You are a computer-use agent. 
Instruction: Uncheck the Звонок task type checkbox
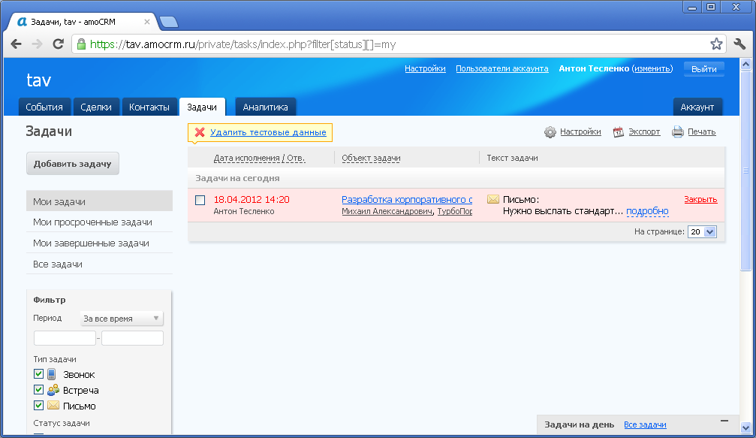(38, 374)
